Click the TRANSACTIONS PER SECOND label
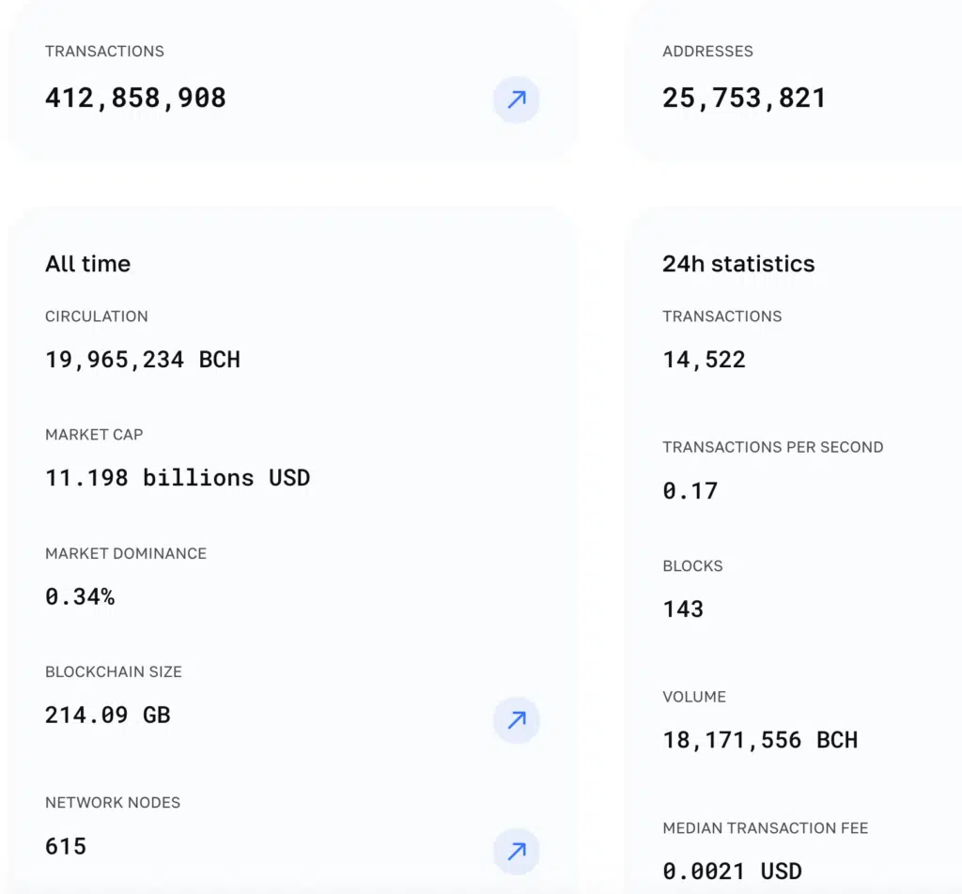This screenshot has height=894, width=962. click(772, 447)
